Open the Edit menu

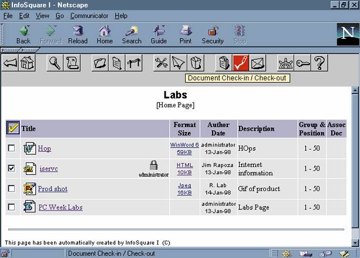(24, 16)
